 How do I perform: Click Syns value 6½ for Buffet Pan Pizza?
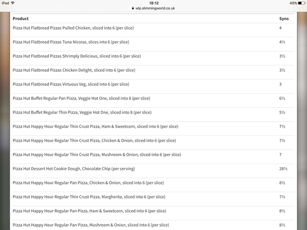[282, 98]
